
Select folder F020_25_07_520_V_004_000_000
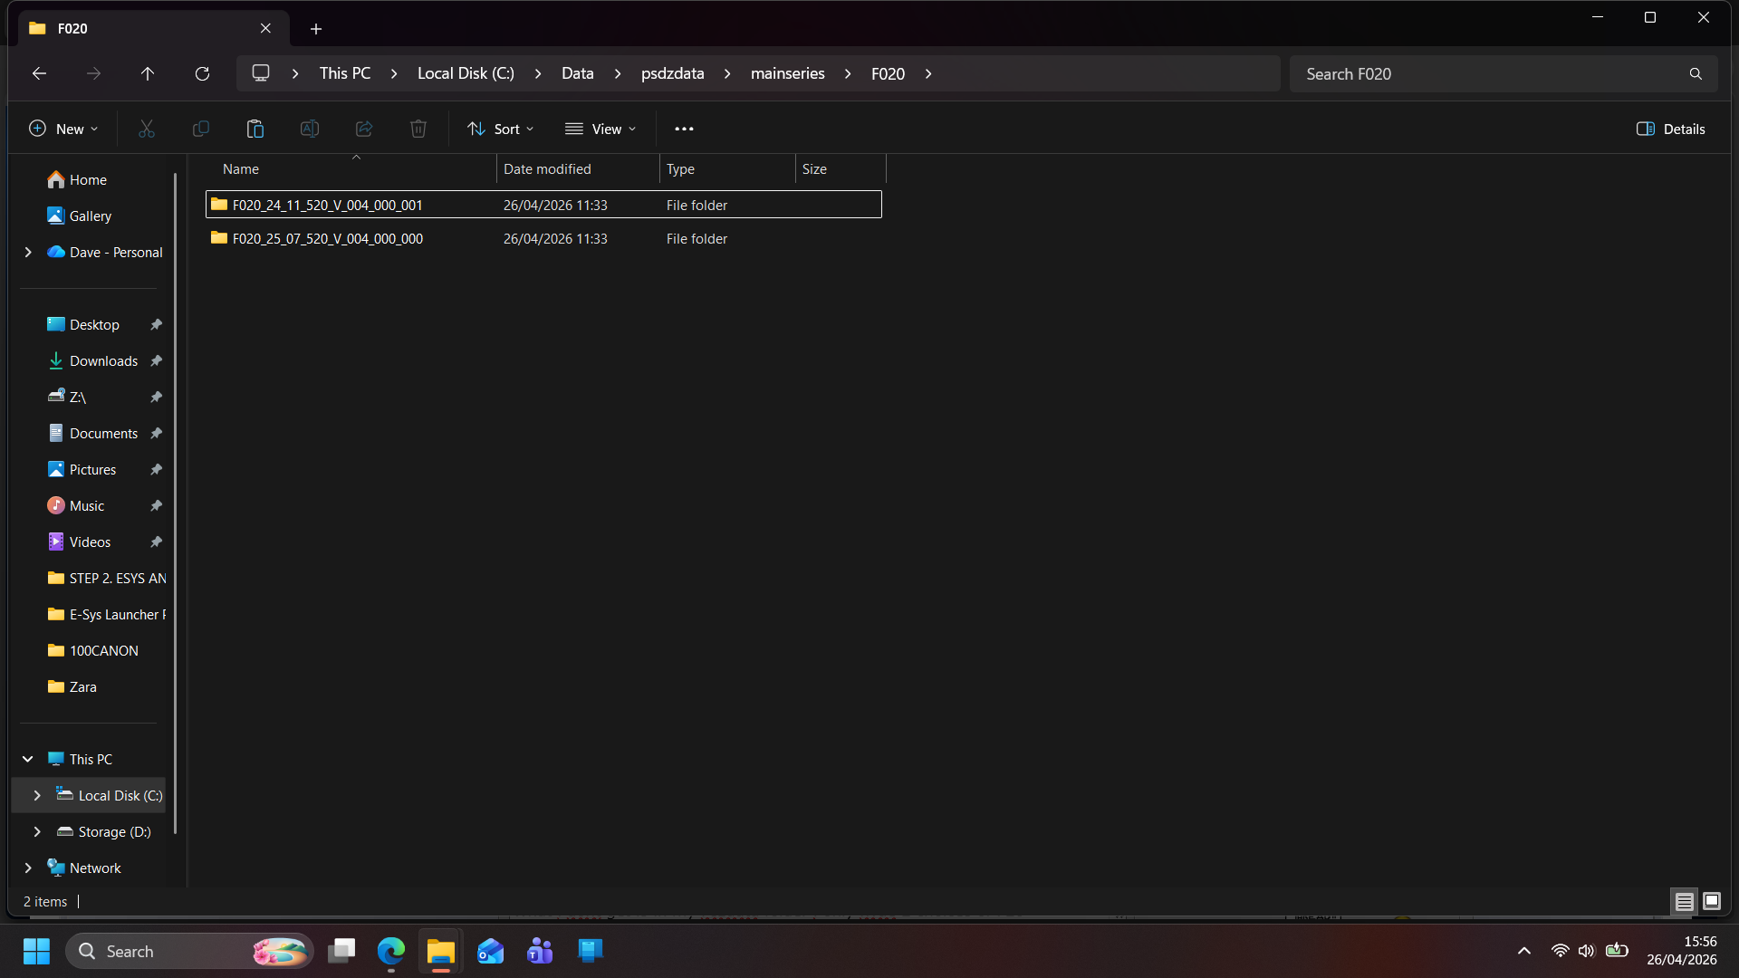tap(327, 239)
